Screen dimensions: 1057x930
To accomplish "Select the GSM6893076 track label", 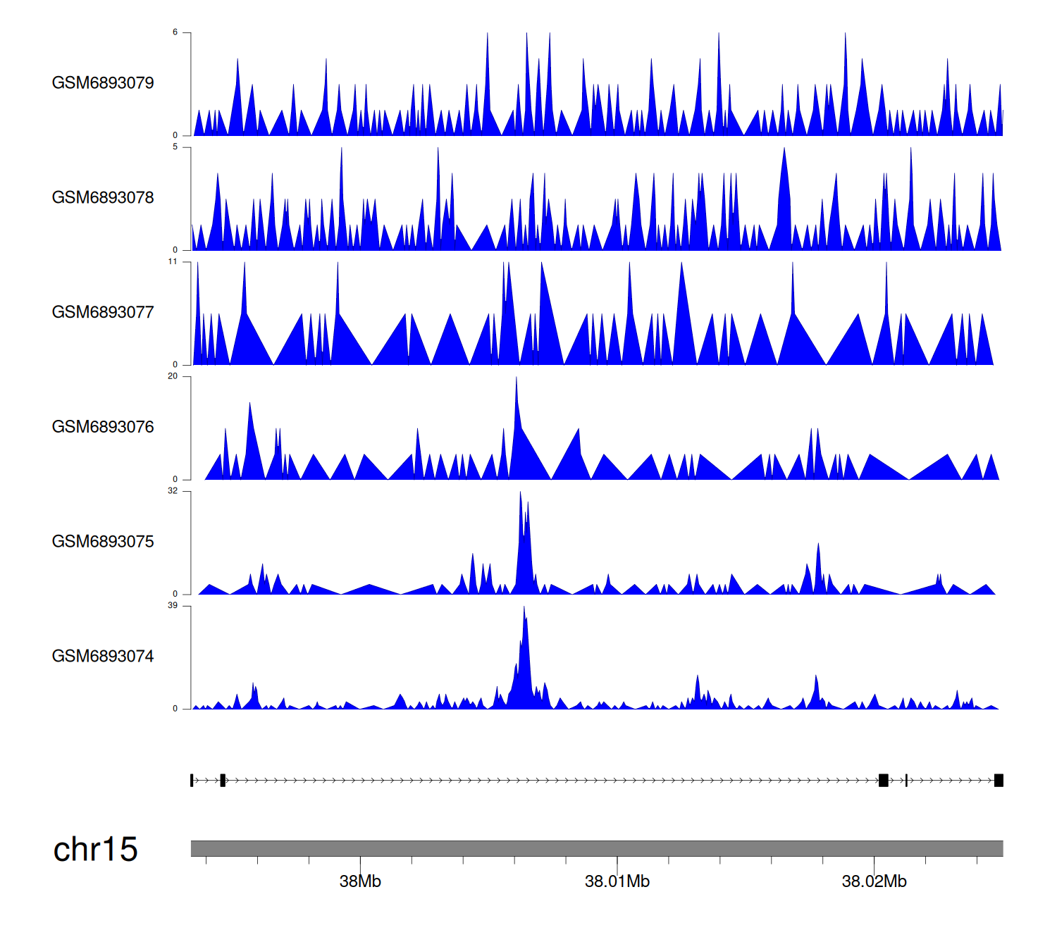I will pyautogui.click(x=103, y=427).
